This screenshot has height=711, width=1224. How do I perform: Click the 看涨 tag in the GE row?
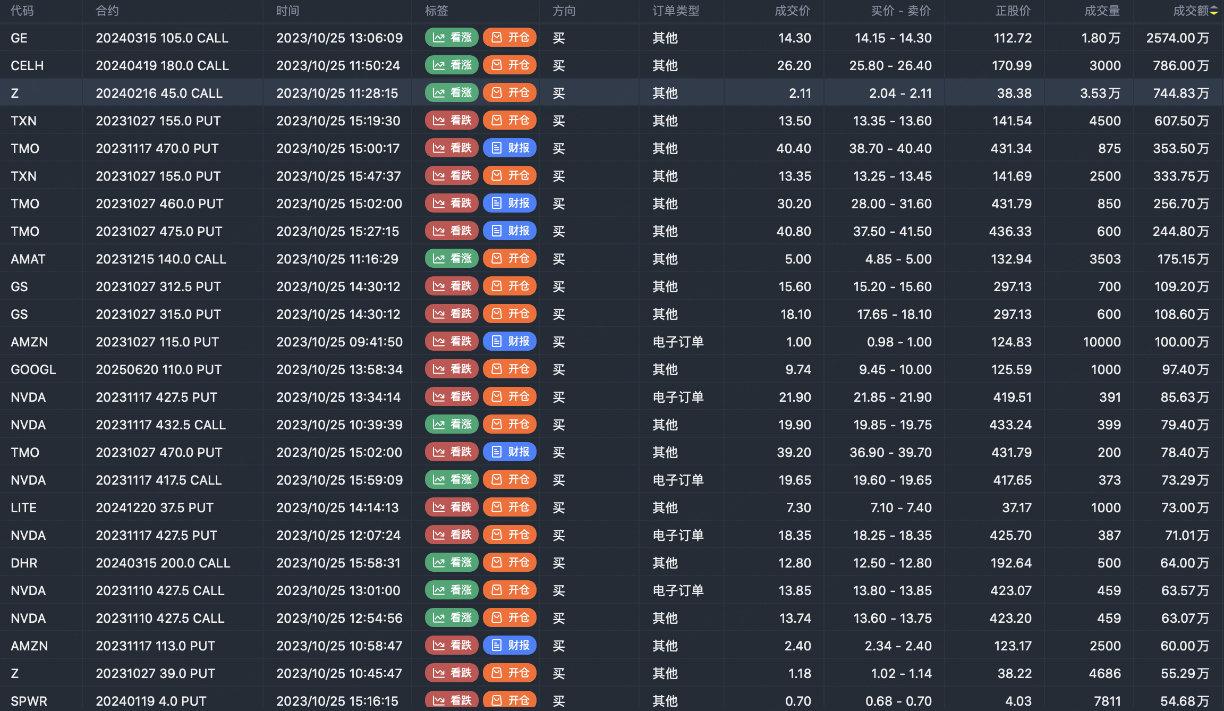452,38
